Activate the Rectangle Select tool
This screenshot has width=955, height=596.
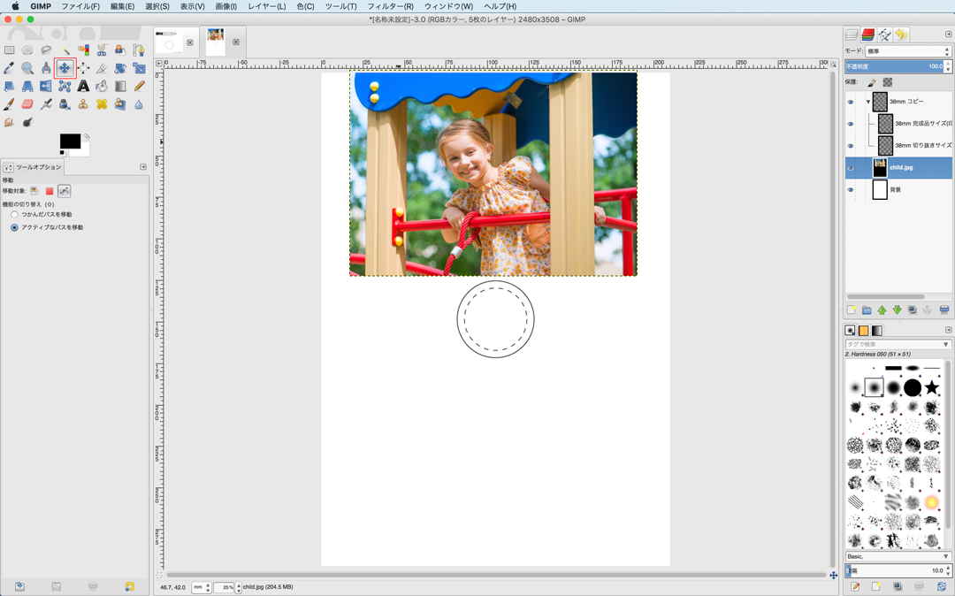9,50
